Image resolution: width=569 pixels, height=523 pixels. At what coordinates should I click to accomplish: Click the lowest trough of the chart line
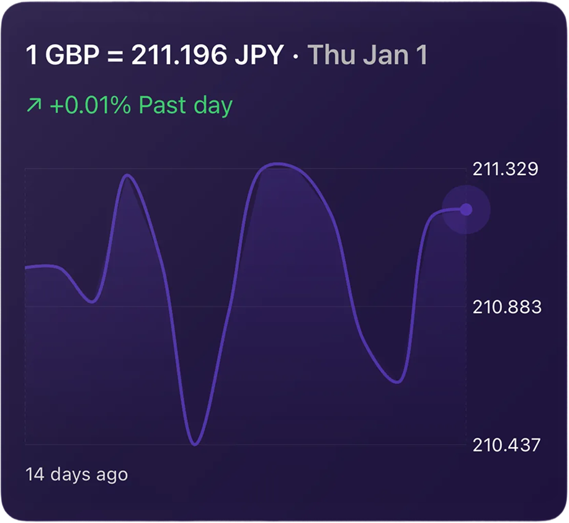(195, 444)
